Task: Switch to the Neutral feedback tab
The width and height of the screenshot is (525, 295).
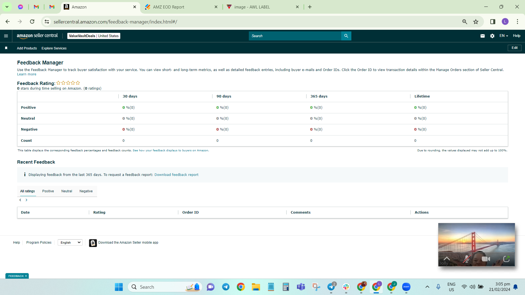Action: [x=67, y=191]
